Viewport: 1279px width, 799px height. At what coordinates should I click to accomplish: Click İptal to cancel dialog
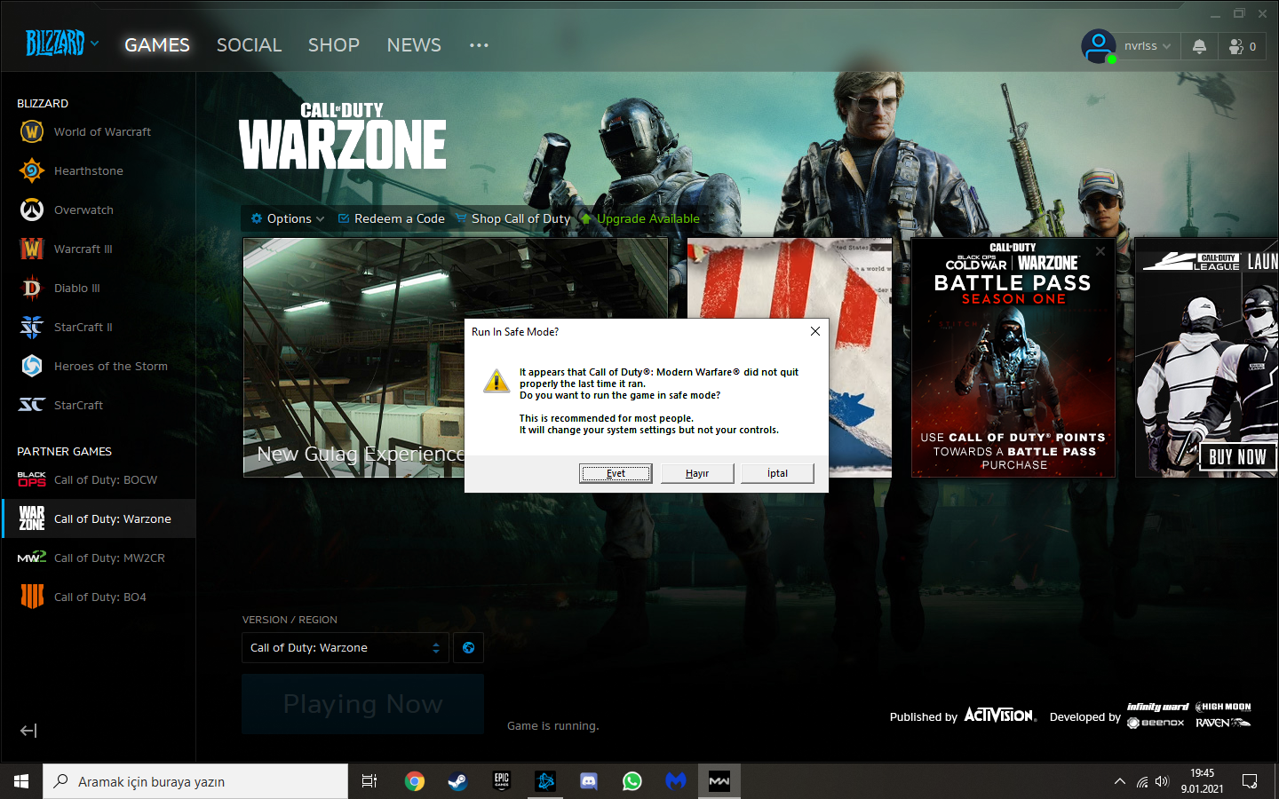coord(777,473)
